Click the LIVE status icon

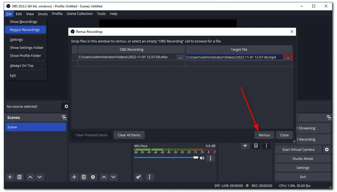point(217,186)
